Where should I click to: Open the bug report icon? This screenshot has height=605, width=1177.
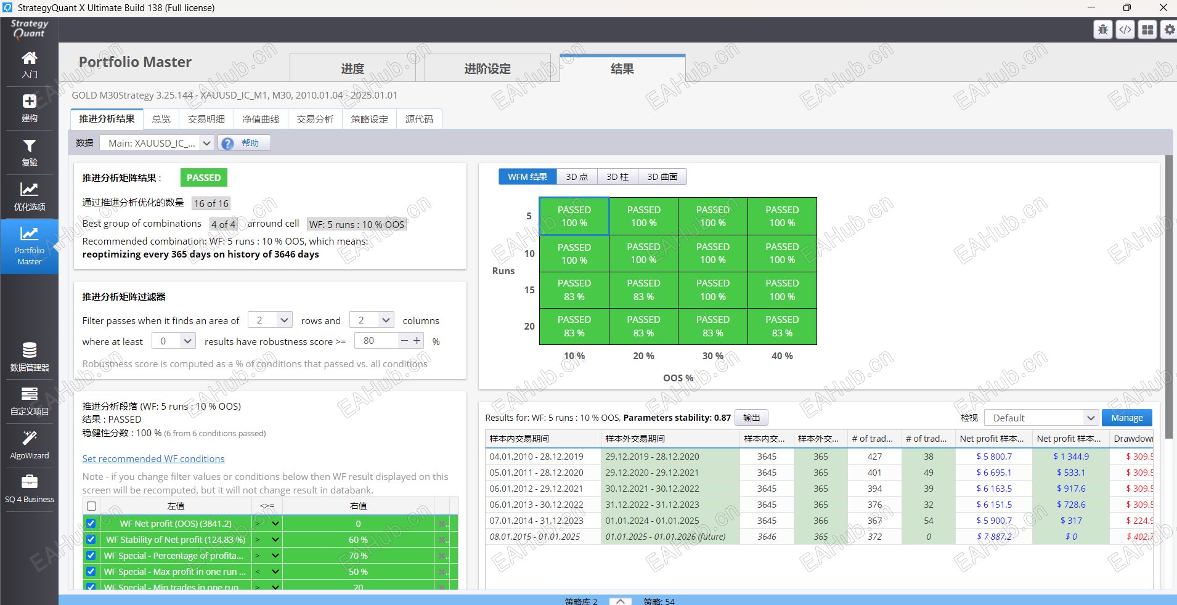(x=1103, y=30)
